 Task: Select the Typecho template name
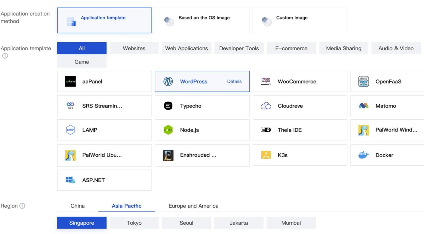(191, 106)
